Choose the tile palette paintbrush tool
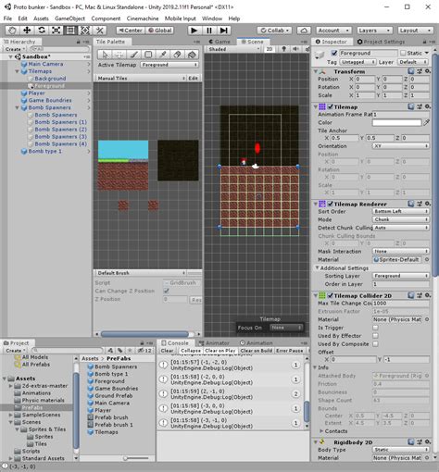The height and width of the screenshot is (472, 439). [x=133, y=55]
